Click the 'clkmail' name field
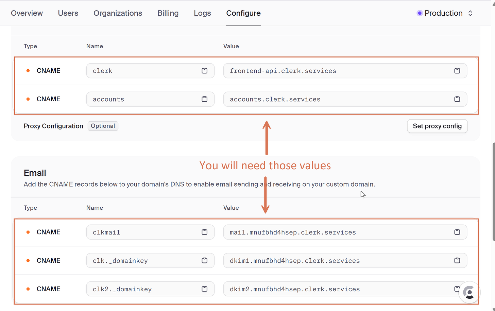 [150, 232]
